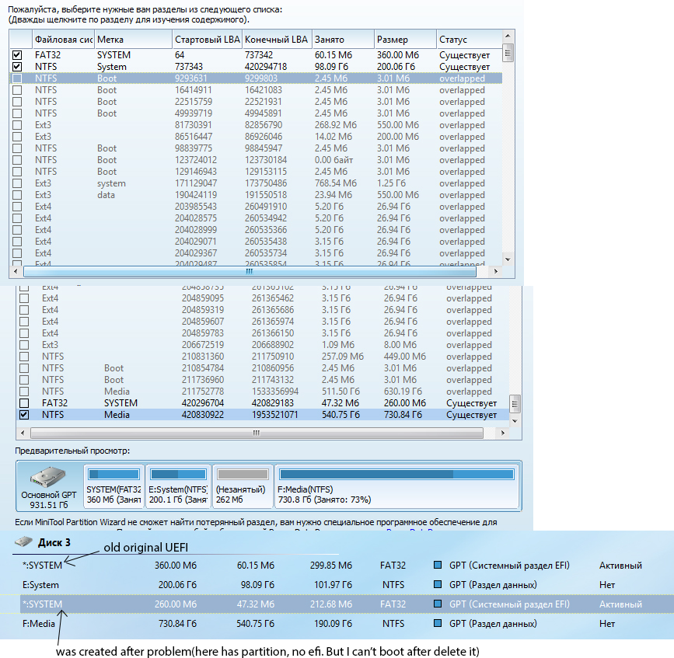The image size is (674, 658).
Task: Click the right arrow of the horizontal scrollbar
Action: click(497, 272)
